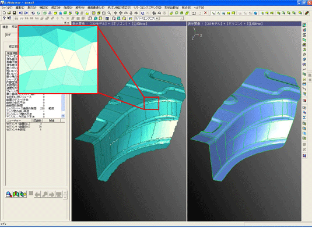The image size is (312, 228).
Task: Click the context help arrow-question icon
Action: point(9,18)
